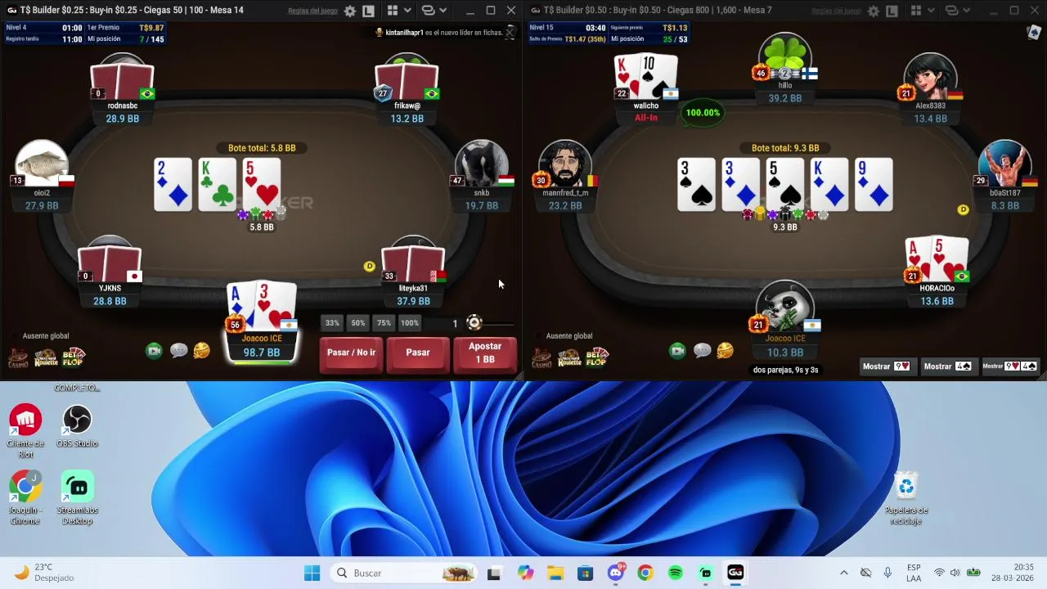Image resolution: width=1047 pixels, height=589 pixels.
Task: Open settings gear in Mesa 7 window
Action: [874, 11]
